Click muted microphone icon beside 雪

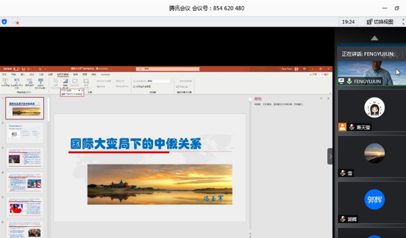coord(343,173)
